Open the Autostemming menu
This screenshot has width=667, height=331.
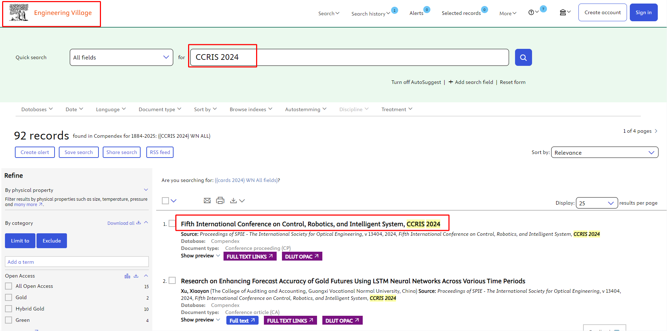point(306,109)
